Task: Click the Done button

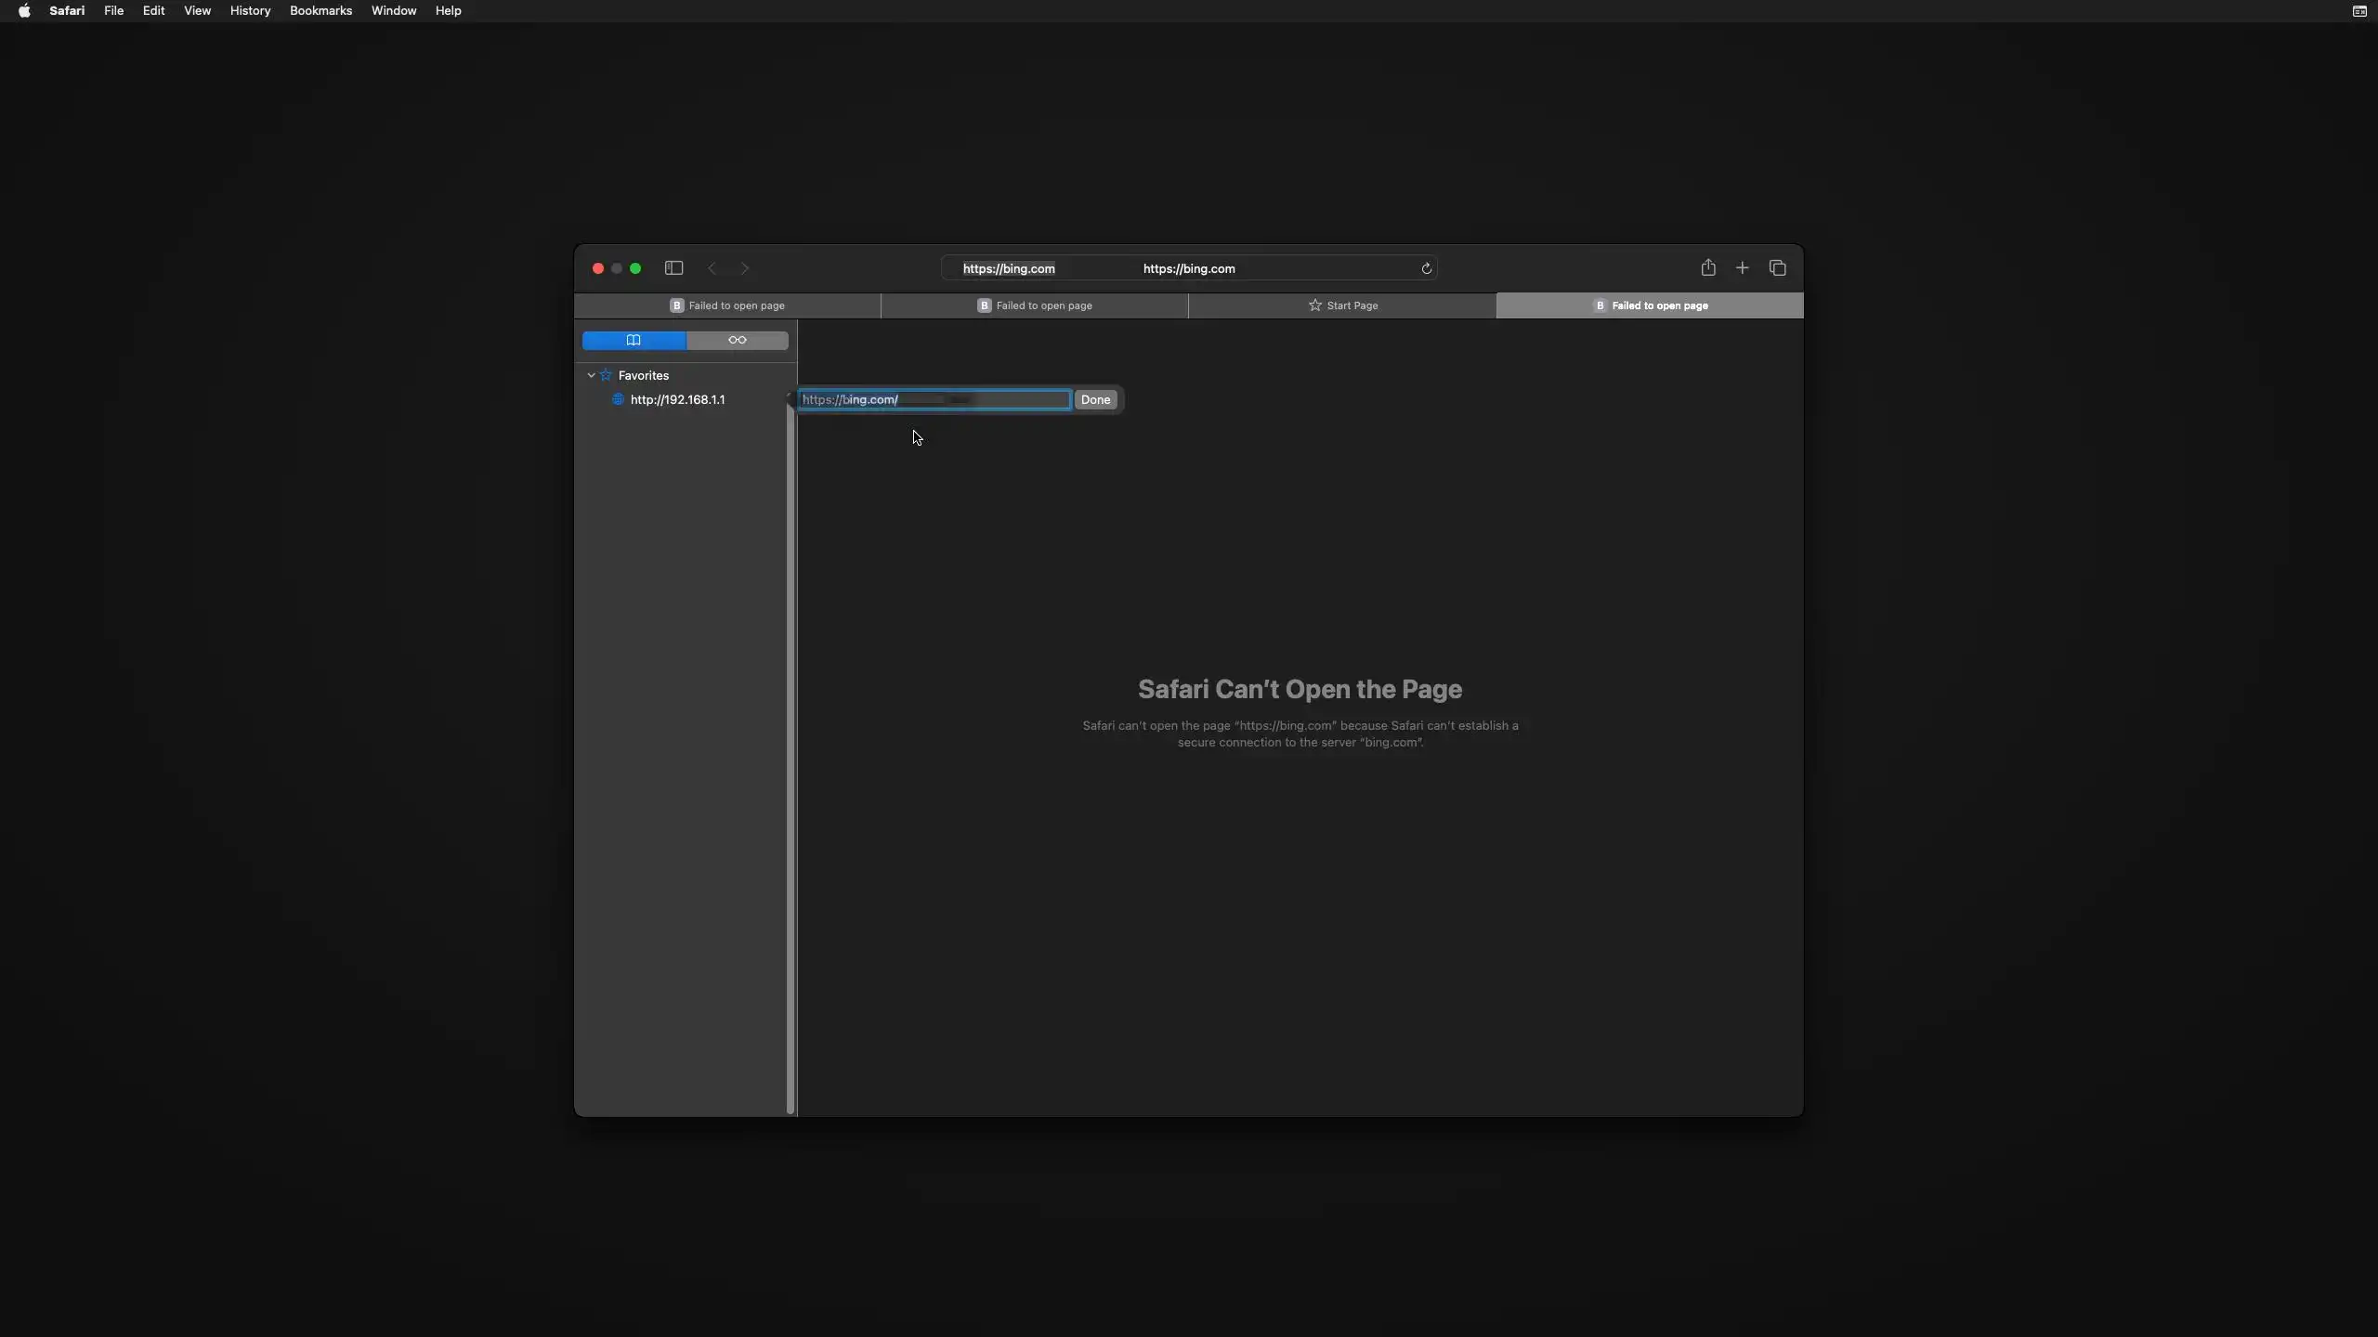Action: [x=1095, y=400]
